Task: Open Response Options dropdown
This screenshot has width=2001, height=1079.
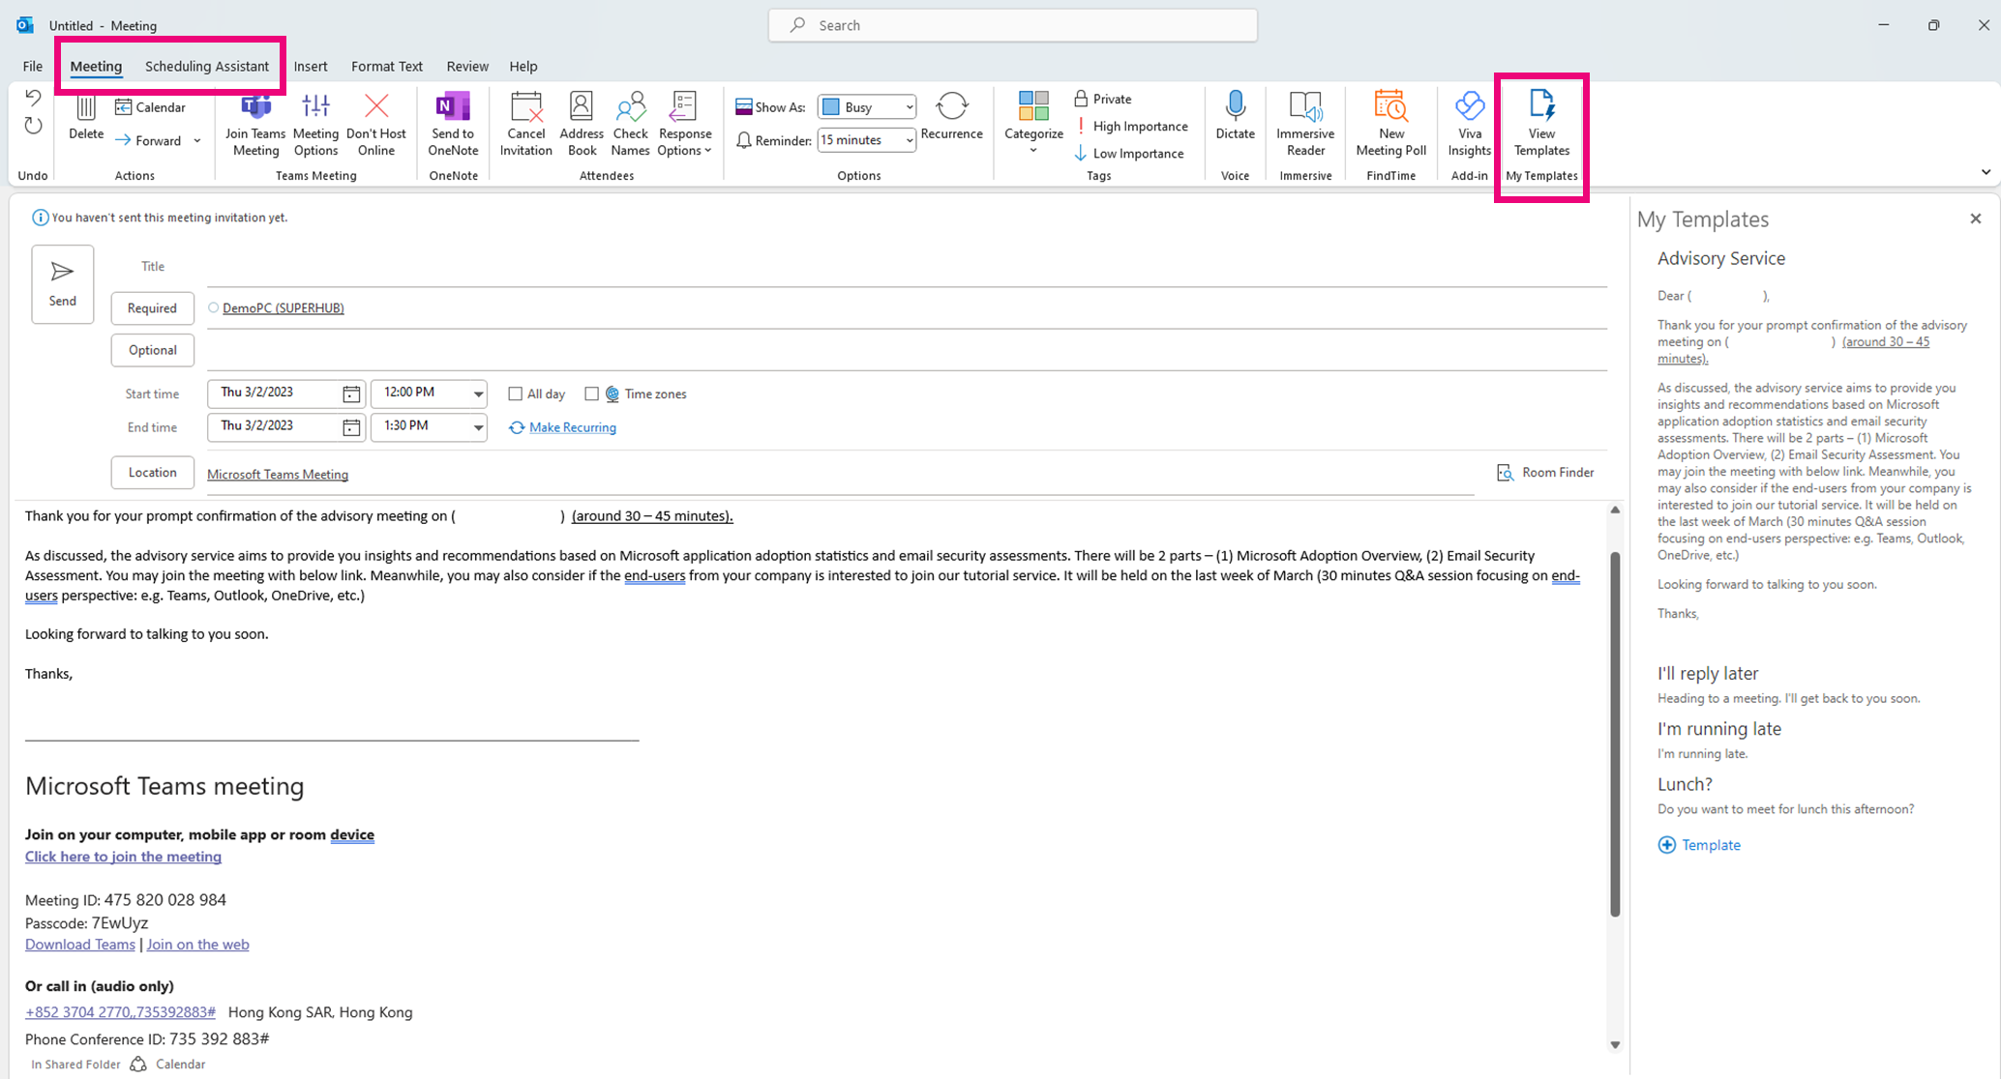Action: tap(685, 125)
